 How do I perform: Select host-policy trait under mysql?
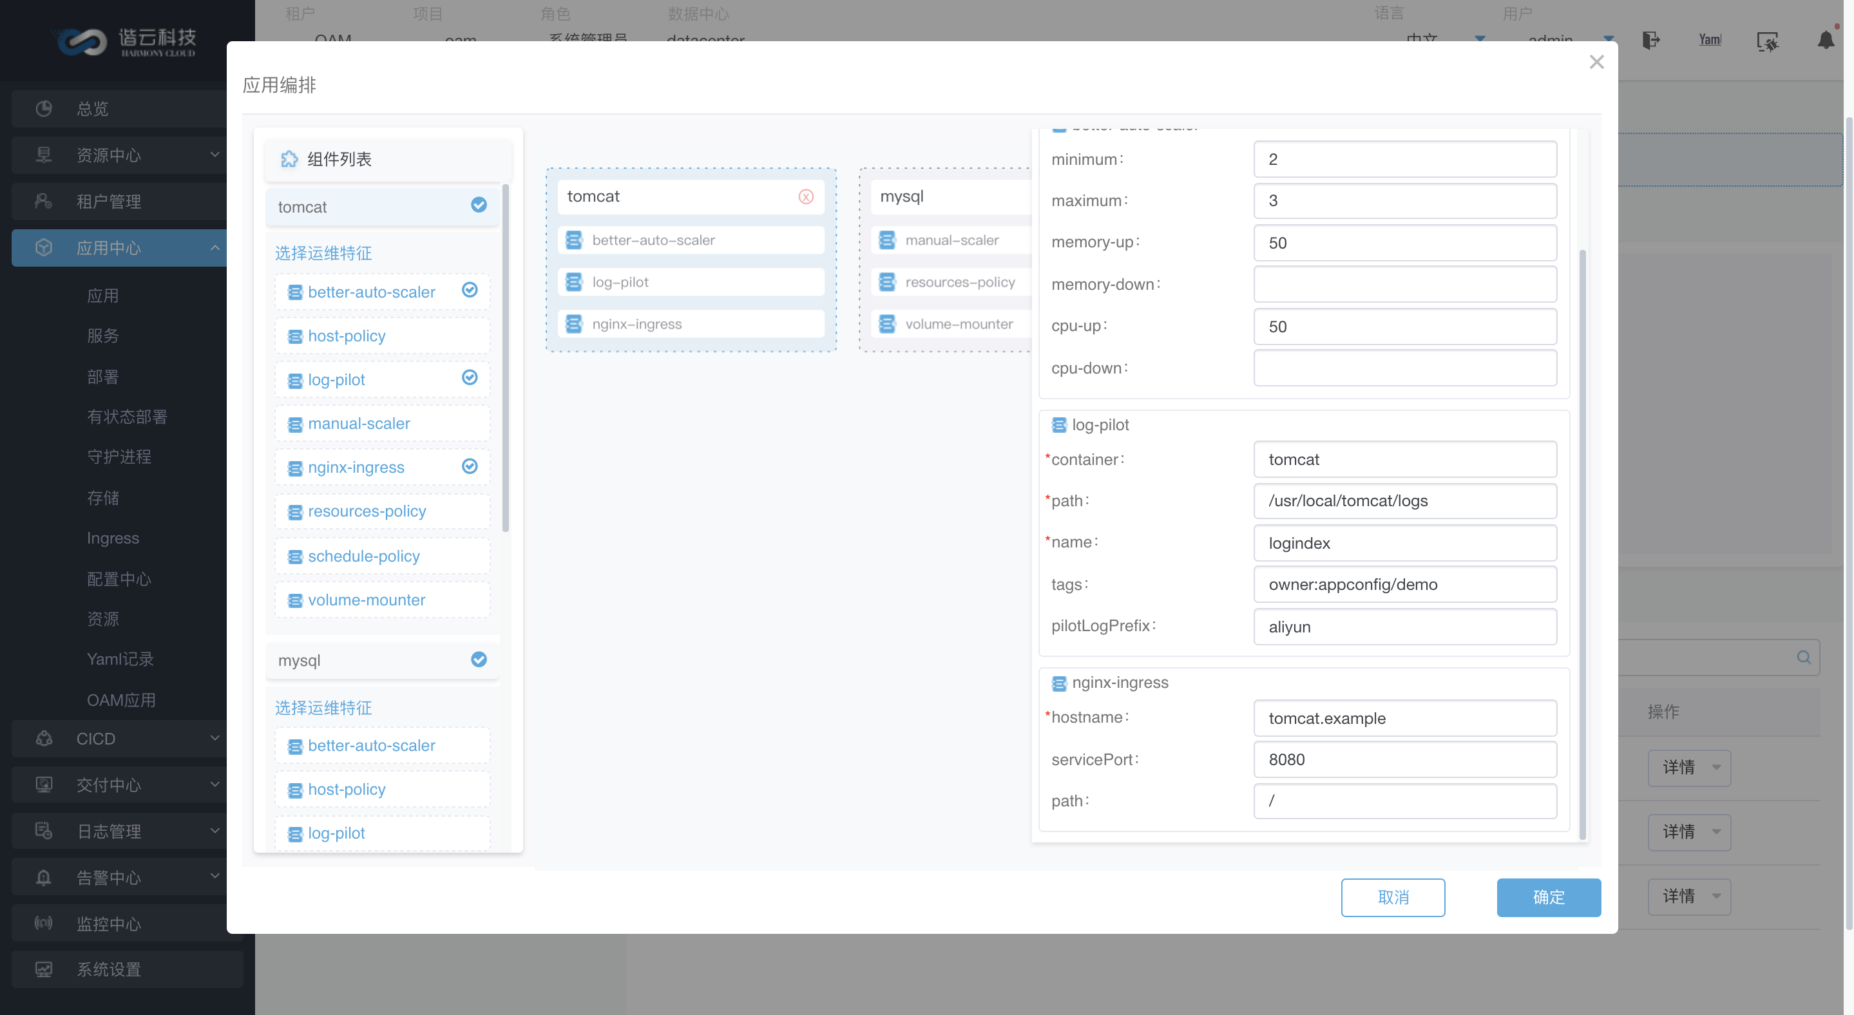pos(382,790)
